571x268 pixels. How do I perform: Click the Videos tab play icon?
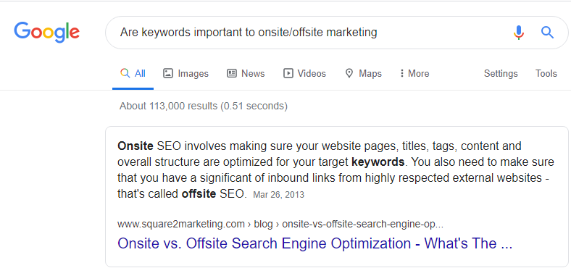[288, 74]
